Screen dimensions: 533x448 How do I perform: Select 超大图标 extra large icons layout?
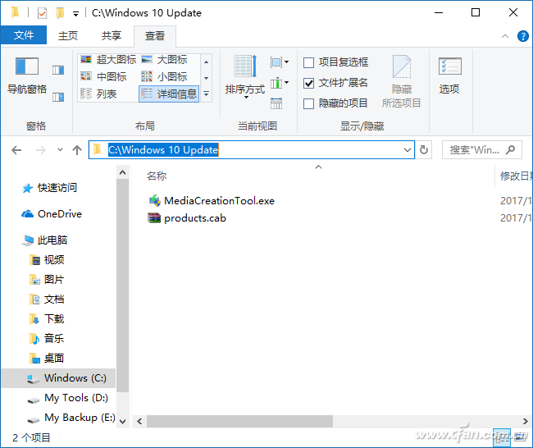(x=108, y=60)
